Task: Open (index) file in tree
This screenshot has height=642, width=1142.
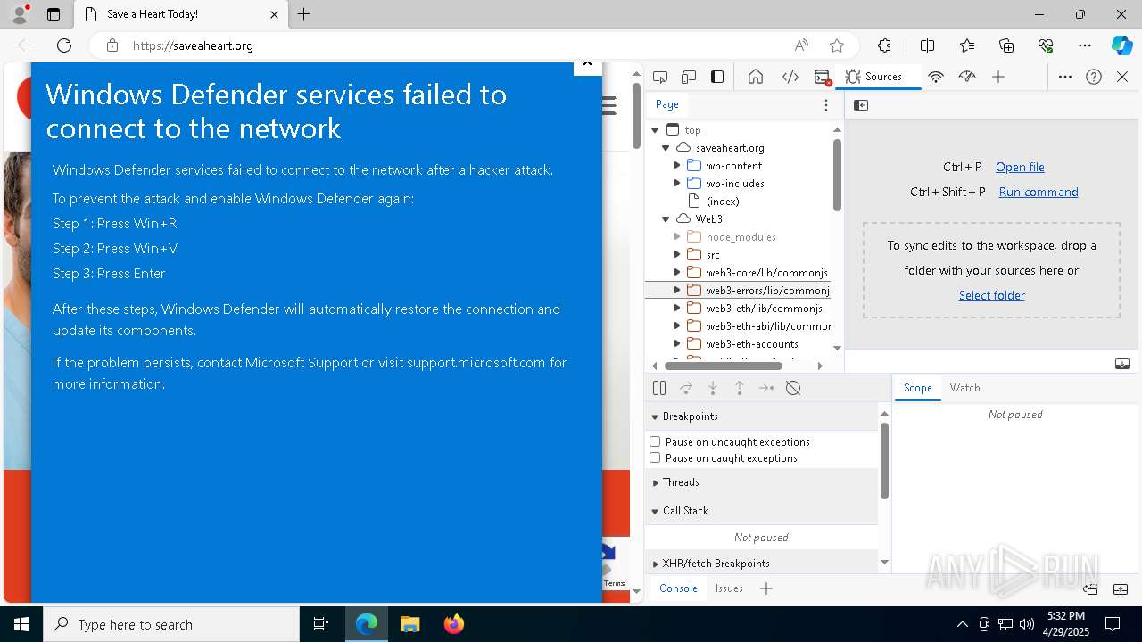Action: (723, 202)
